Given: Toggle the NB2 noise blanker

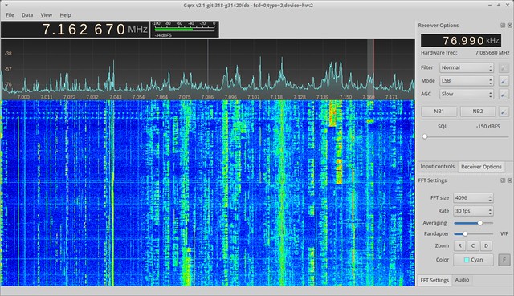Looking at the screenshot, I should (478, 112).
